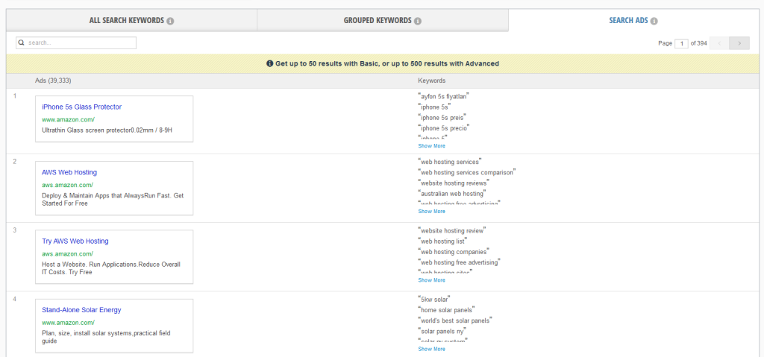764x357 pixels.
Task: Click info icon beside Search Ads
Action: pos(654,21)
